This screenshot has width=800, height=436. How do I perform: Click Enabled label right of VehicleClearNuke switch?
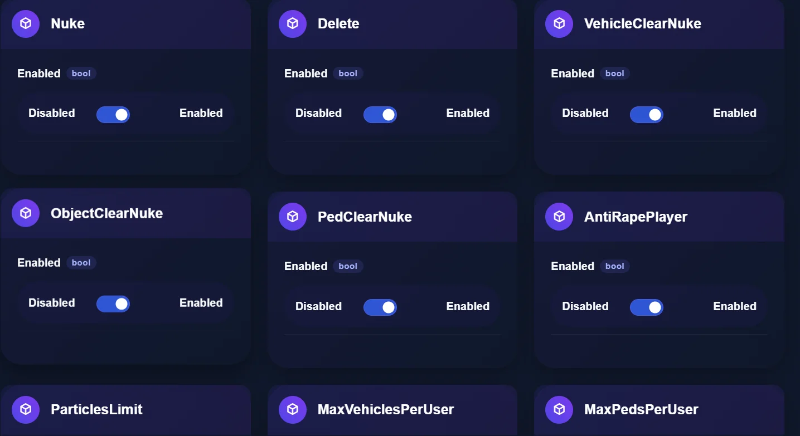click(x=735, y=113)
